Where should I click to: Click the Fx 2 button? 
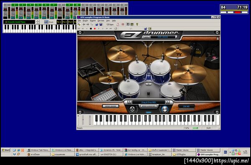[x=65, y=22]
